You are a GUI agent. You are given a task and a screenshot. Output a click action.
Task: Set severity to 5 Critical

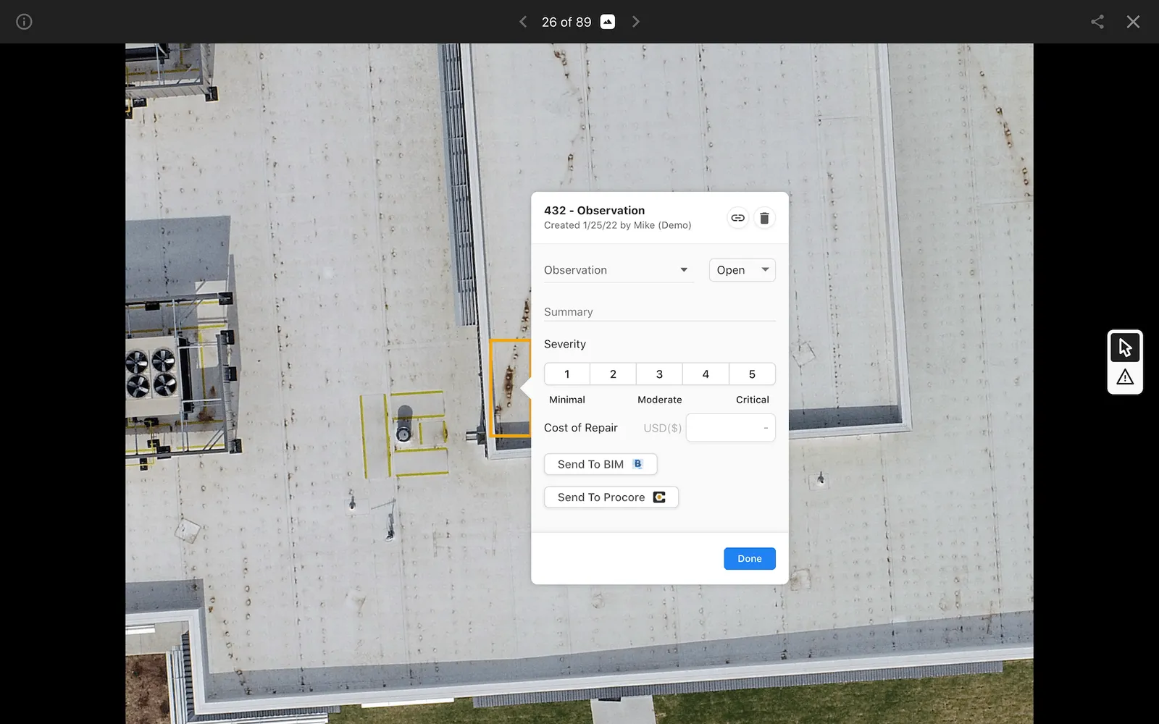point(753,374)
